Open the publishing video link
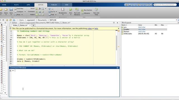Viewport: 179px width, 100px height. pos(89,28)
